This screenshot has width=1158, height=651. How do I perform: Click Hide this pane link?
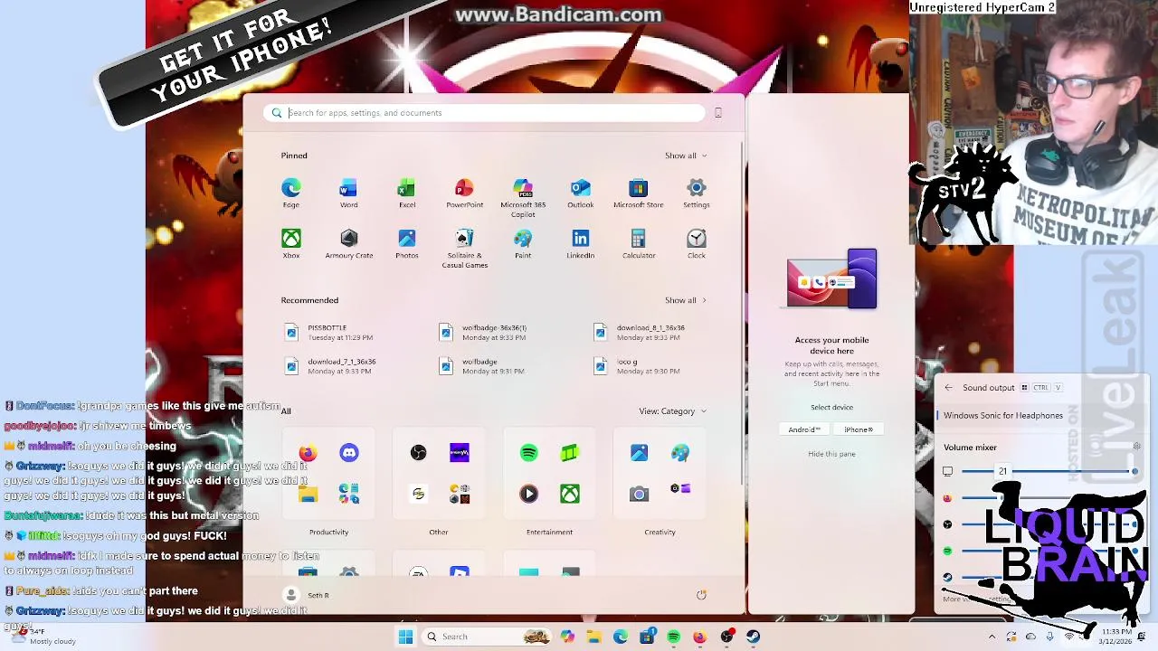(831, 454)
